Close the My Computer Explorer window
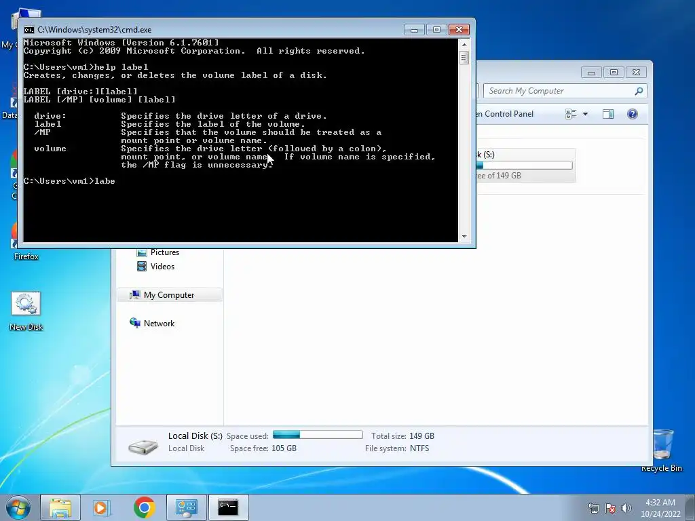 [636, 73]
